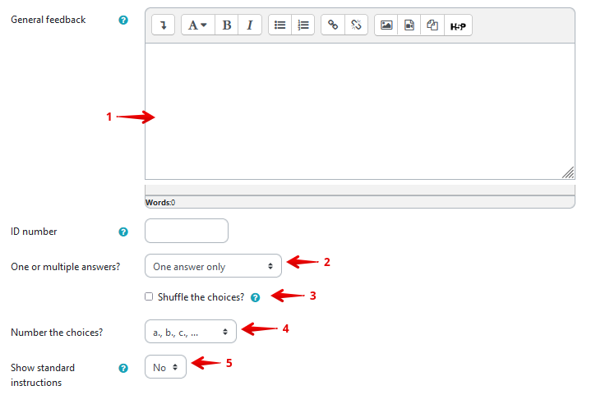Image resolution: width=596 pixels, height=404 pixels.
Task: Click the One or multiple answers? label
Action: [66, 267]
